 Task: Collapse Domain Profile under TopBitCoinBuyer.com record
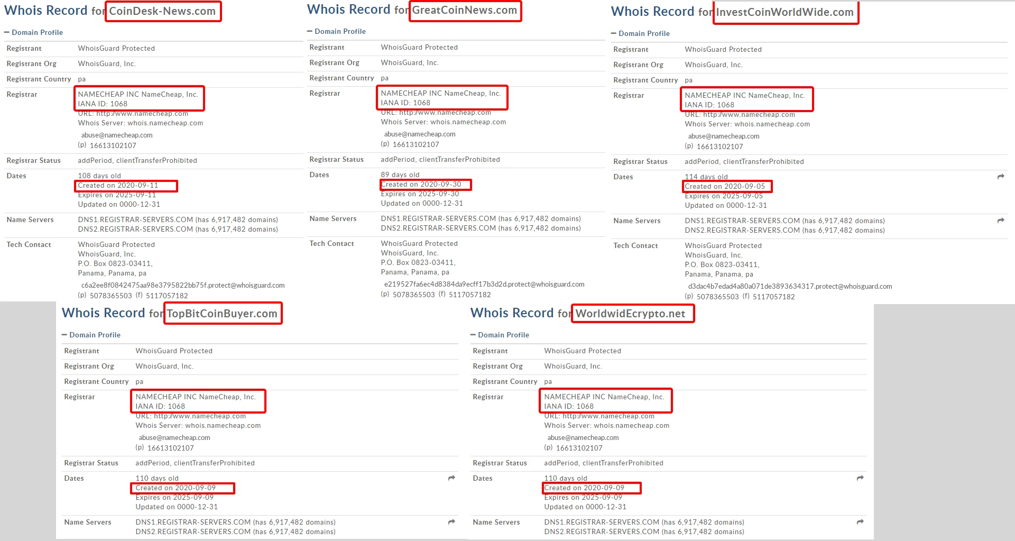(x=91, y=335)
